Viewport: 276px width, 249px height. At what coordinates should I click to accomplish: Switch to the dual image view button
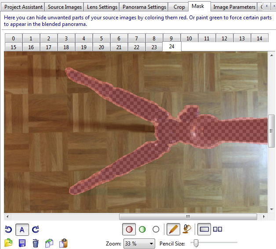click(218, 229)
